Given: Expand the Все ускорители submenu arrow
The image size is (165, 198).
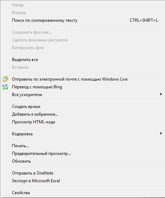Looking at the screenshot, I should [161, 94].
